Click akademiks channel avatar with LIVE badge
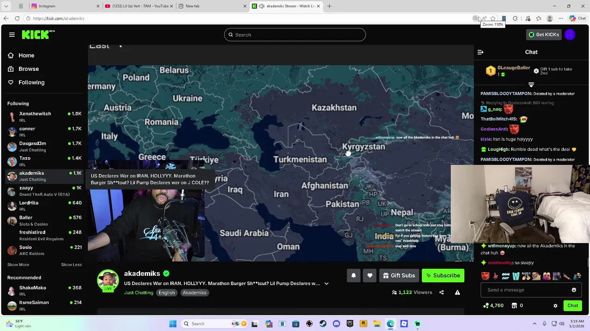This screenshot has width=590, height=331. coord(108,280)
